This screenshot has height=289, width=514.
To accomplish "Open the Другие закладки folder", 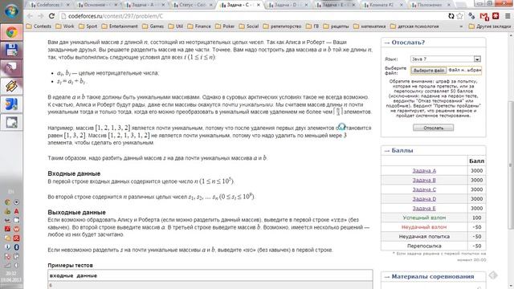I will click(490, 26).
